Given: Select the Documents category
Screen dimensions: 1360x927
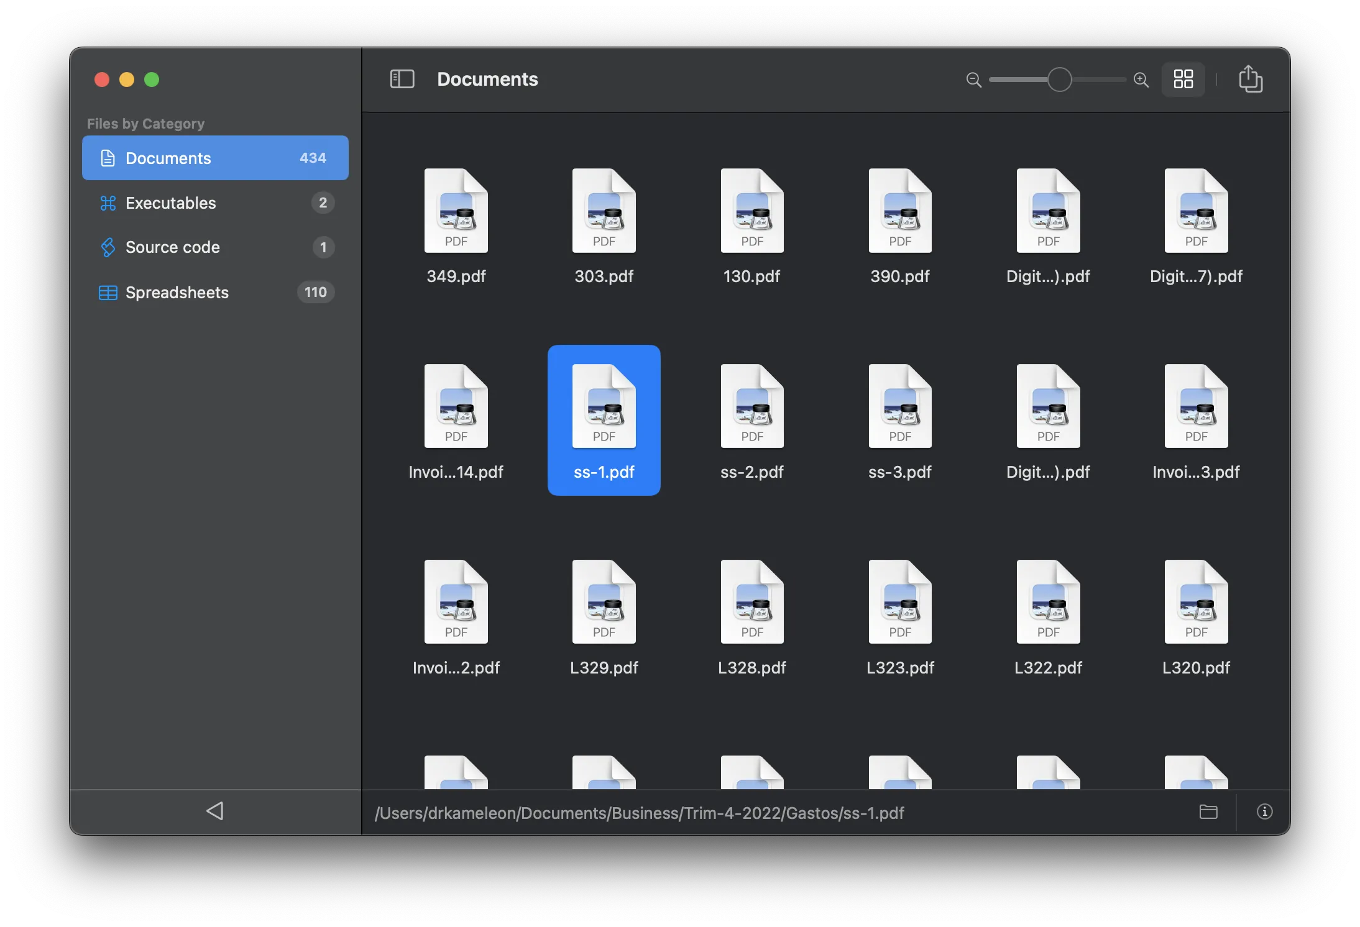Looking at the screenshot, I should click(x=215, y=158).
